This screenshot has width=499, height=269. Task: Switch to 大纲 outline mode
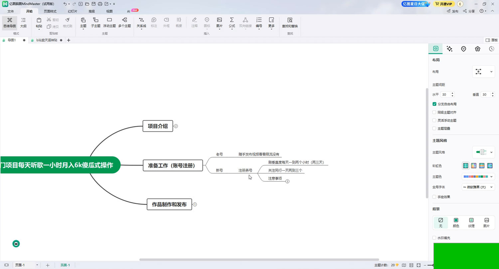(23, 22)
